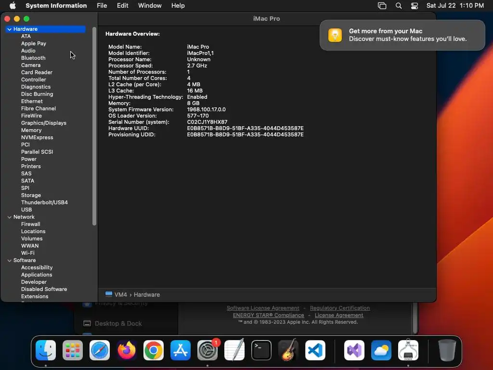Click VM4 in the path bar
493x370 pixels.
point(121,295)
